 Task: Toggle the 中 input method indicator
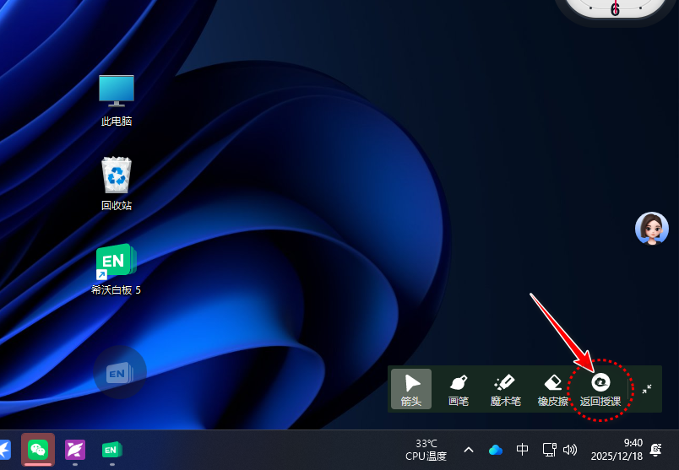[522, 450]
